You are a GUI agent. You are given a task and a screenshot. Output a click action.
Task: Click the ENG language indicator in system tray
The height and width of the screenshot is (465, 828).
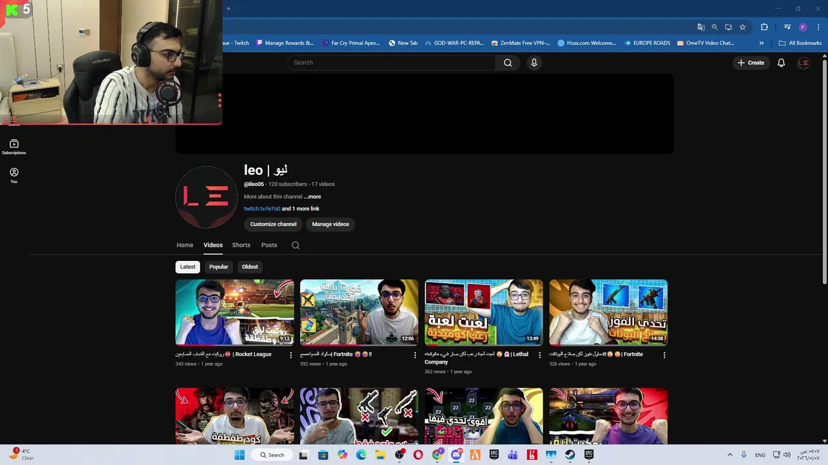point(760,455)
